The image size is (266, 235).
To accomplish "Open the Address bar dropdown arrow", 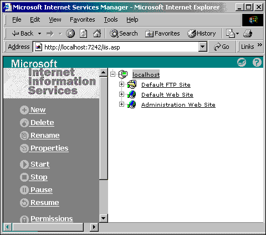I will (x=203, y=47).
